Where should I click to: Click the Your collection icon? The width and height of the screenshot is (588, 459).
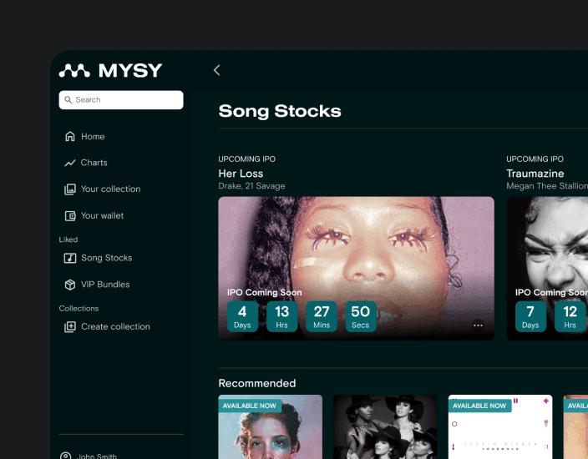point(70,189)
